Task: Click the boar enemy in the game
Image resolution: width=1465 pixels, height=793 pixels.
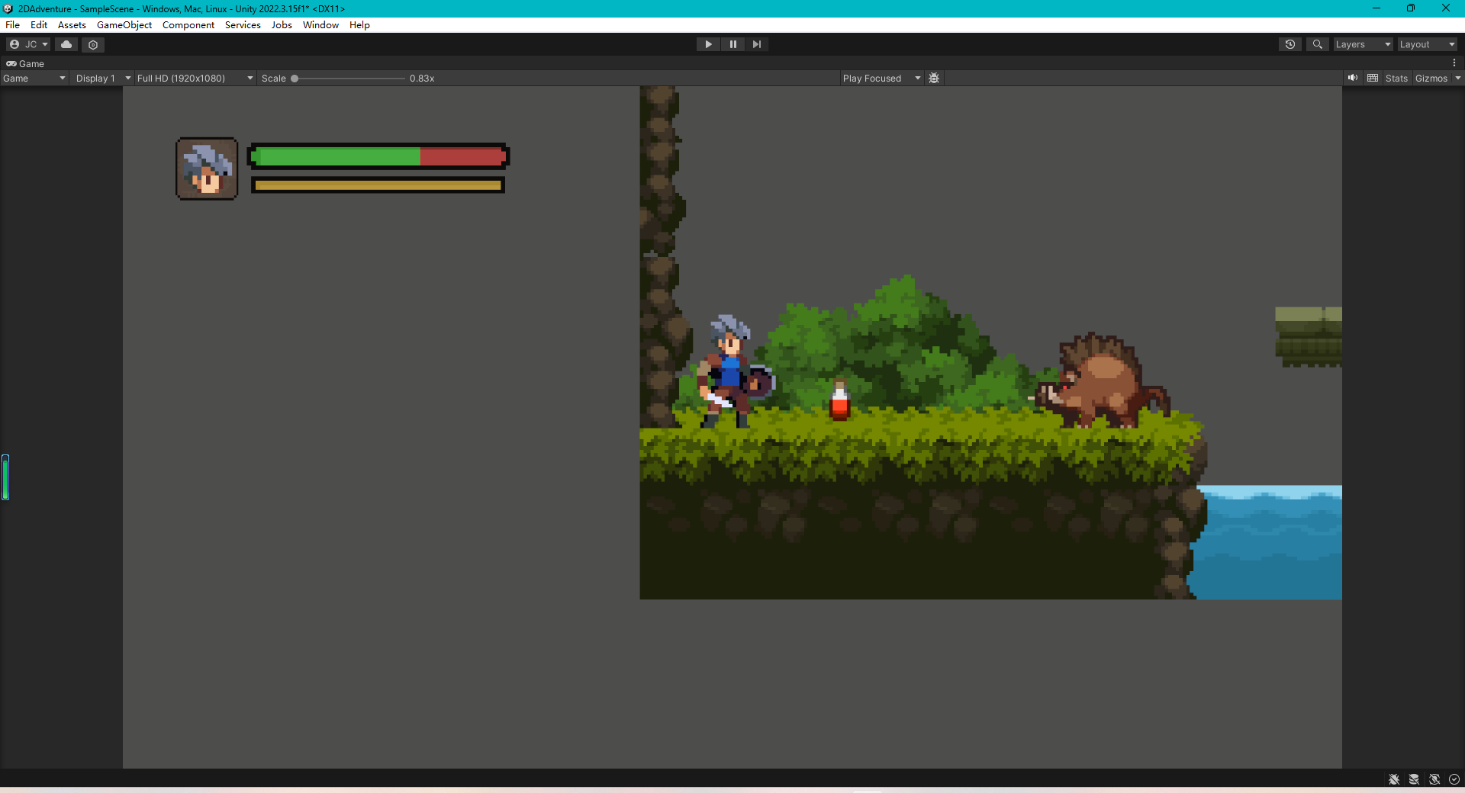Action: coord(1101,380)
